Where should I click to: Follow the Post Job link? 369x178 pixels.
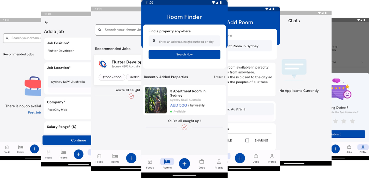point(35,112)
